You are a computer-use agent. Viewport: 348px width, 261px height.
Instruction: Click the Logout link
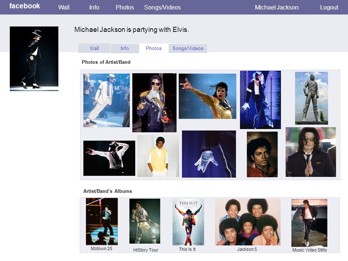coord(329,7)
